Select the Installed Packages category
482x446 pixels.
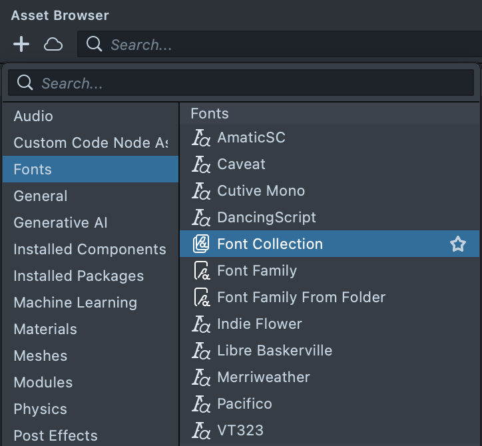(x=79, y=276)
